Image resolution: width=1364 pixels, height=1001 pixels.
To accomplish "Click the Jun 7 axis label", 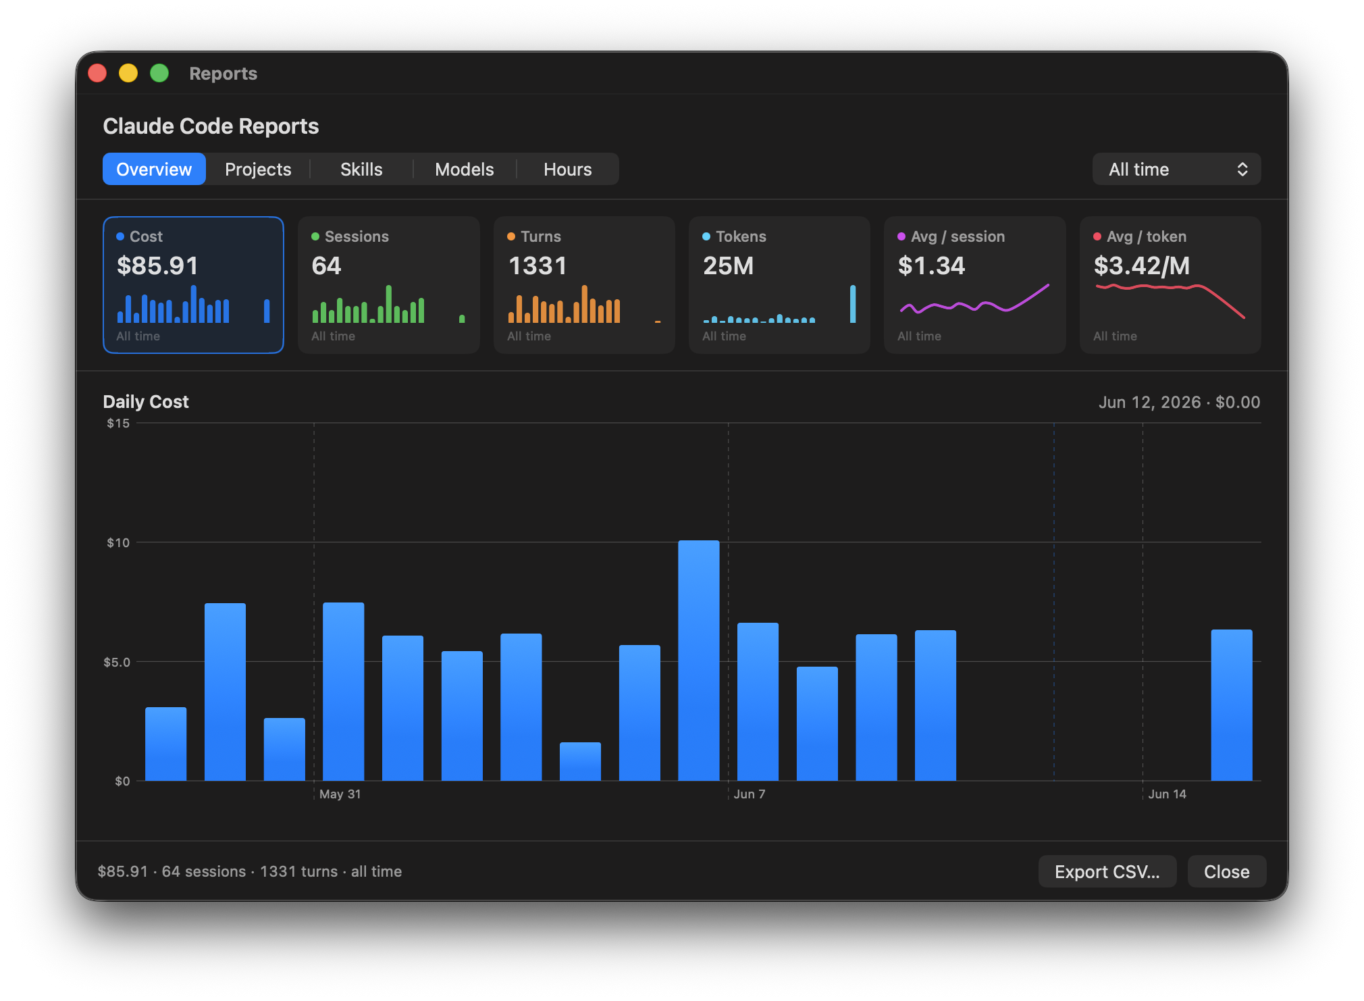I will point(750,794).
